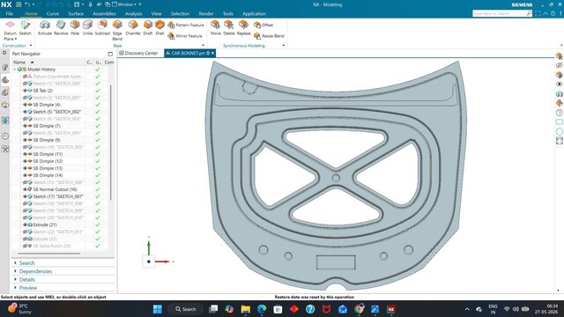Image resolution: width=564 pixels, height=317 pixels.
Task: Collapse the Model History tree node
Action: [15, 70]
